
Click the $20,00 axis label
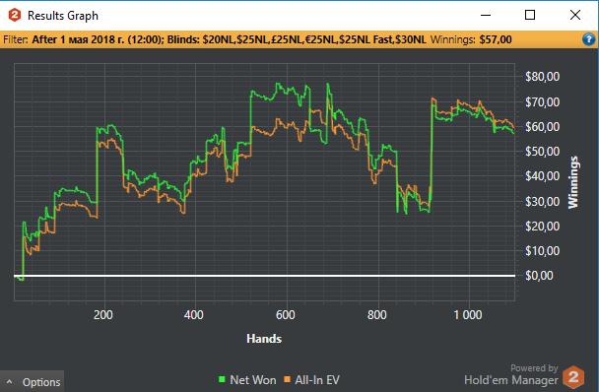coord(543,227)
